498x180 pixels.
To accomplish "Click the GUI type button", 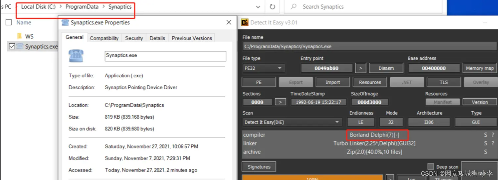I will tap(476, 122).
